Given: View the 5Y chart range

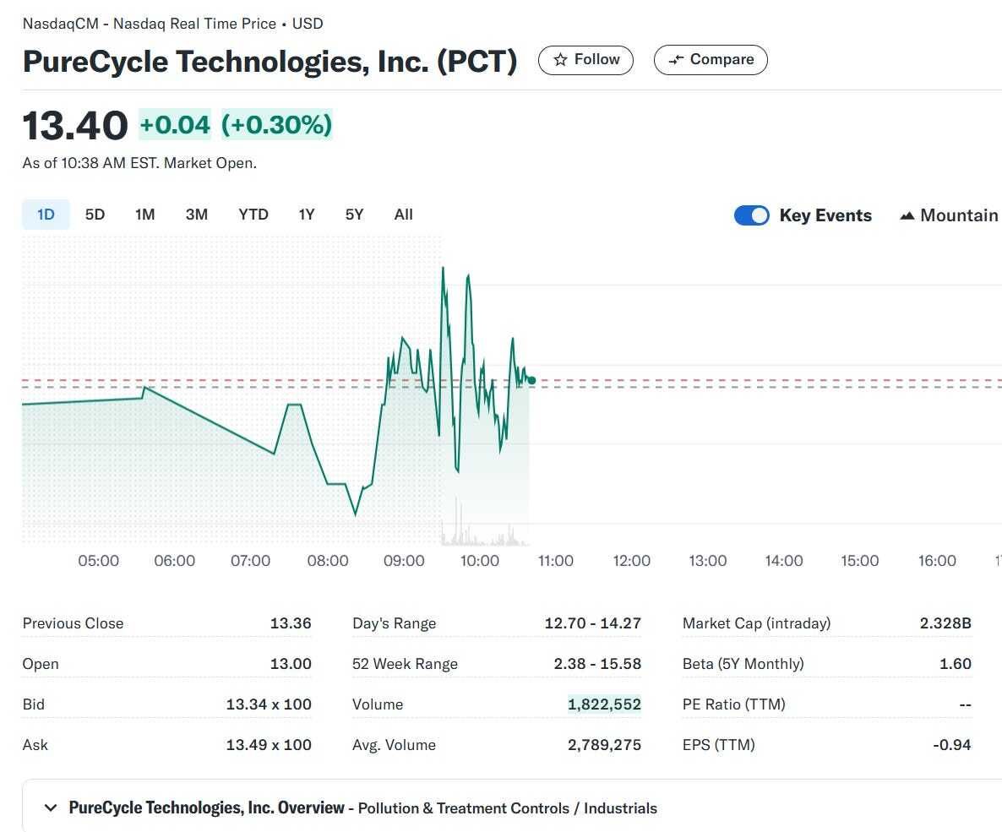Looking at the screenshot, I should (x=354, y=215).
